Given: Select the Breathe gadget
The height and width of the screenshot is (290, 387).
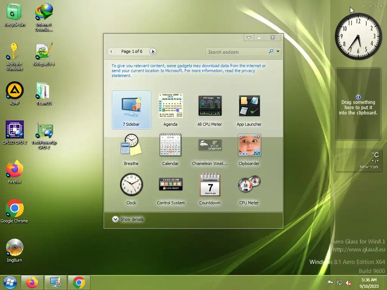Looking at the screenshot, I should (131, 150).
